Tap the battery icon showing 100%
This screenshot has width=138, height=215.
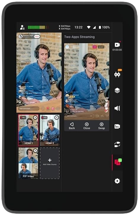(100, 28)
